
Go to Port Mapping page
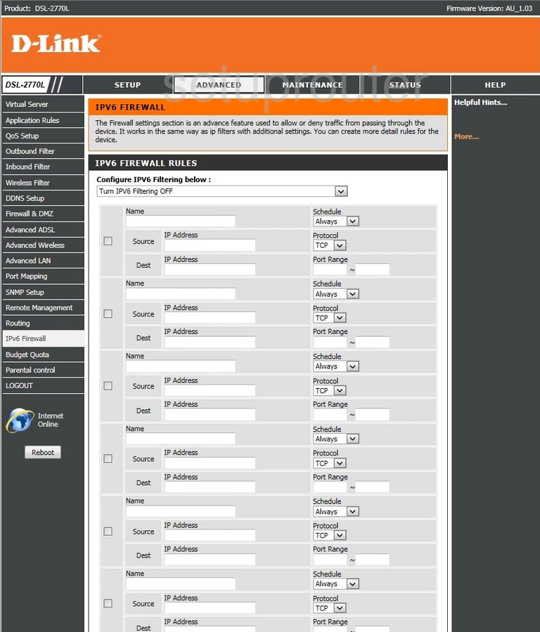pos(43,276)
